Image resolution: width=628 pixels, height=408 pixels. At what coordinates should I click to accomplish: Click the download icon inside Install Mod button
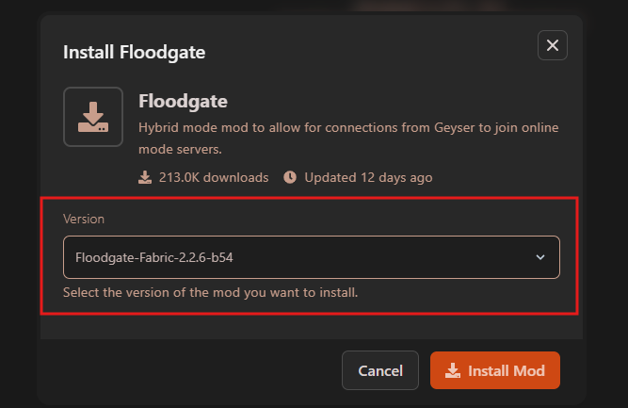click(x=453, y=370)
